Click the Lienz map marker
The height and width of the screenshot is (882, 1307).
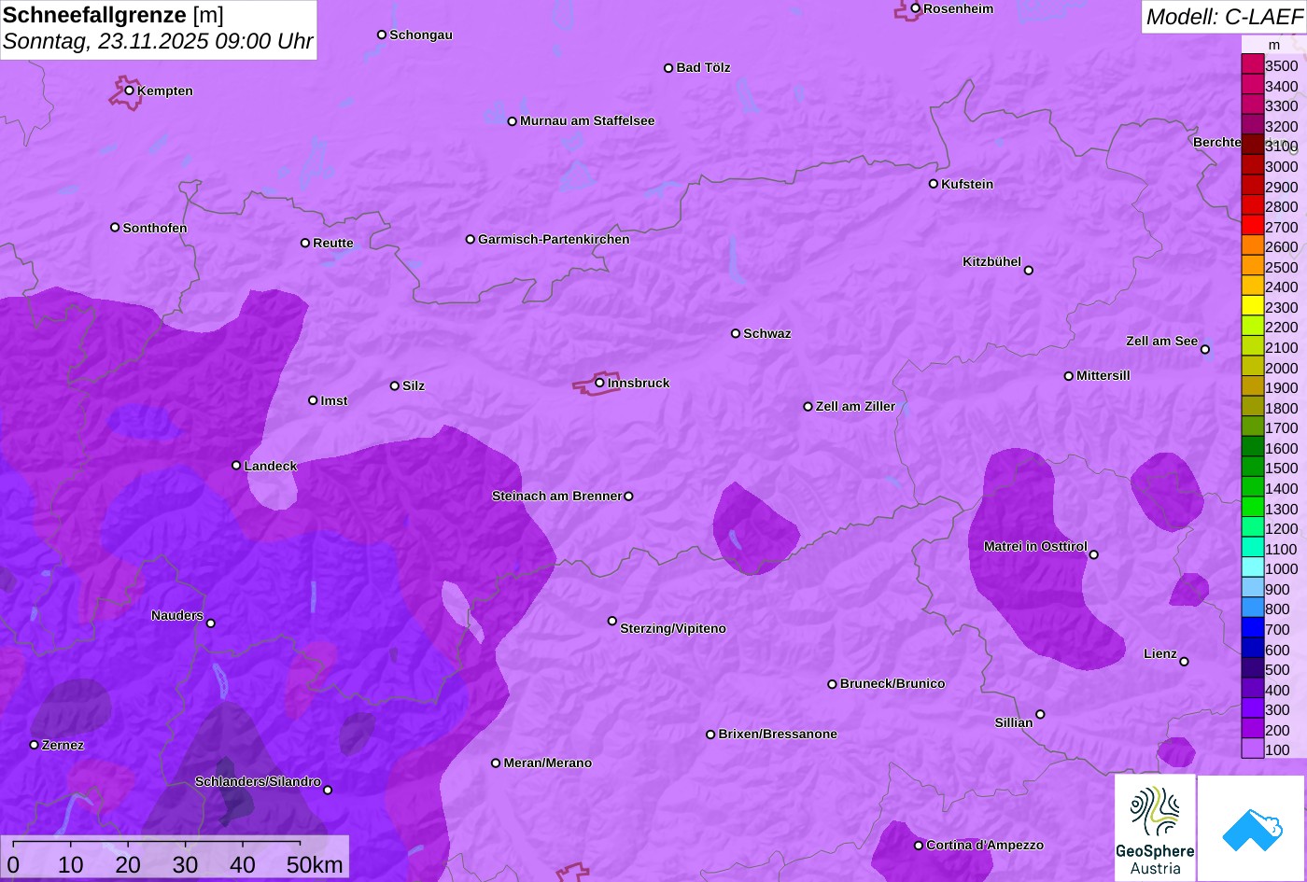coord(1184,662)
